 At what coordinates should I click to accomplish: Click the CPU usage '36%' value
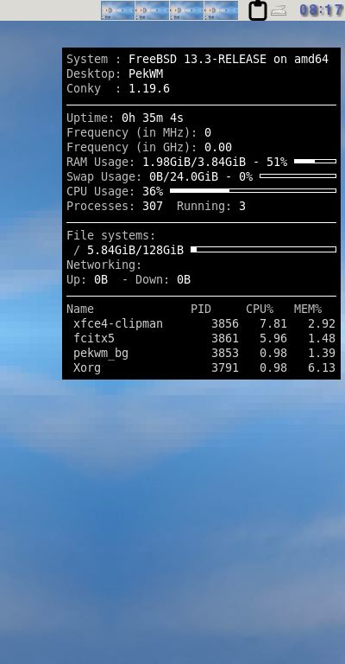(x=153, y=191)
